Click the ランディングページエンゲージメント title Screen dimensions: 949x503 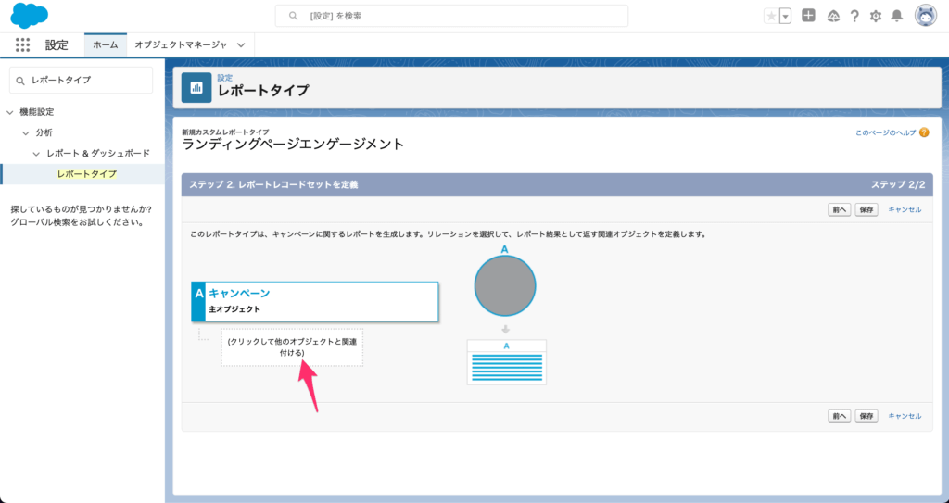293,145
